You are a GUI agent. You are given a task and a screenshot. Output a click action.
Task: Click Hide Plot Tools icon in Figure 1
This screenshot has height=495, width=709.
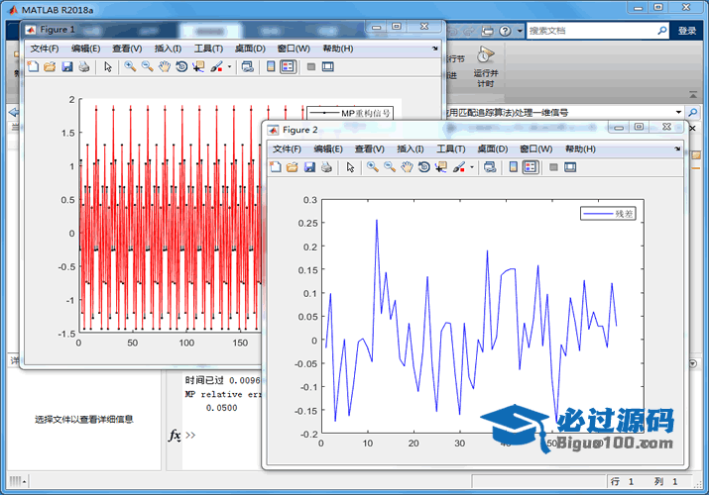pyautogui.click(x=311, y=66)
